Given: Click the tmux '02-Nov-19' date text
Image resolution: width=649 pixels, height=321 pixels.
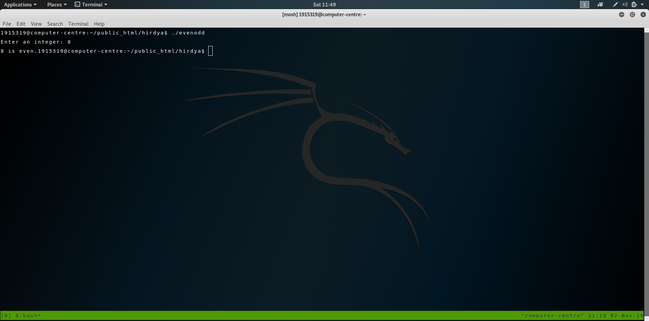Looking at the screenshot, I should click(627, 316).
